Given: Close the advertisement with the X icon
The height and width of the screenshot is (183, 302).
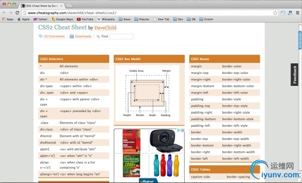Looking at the screenshot, I should coord(183,130).
